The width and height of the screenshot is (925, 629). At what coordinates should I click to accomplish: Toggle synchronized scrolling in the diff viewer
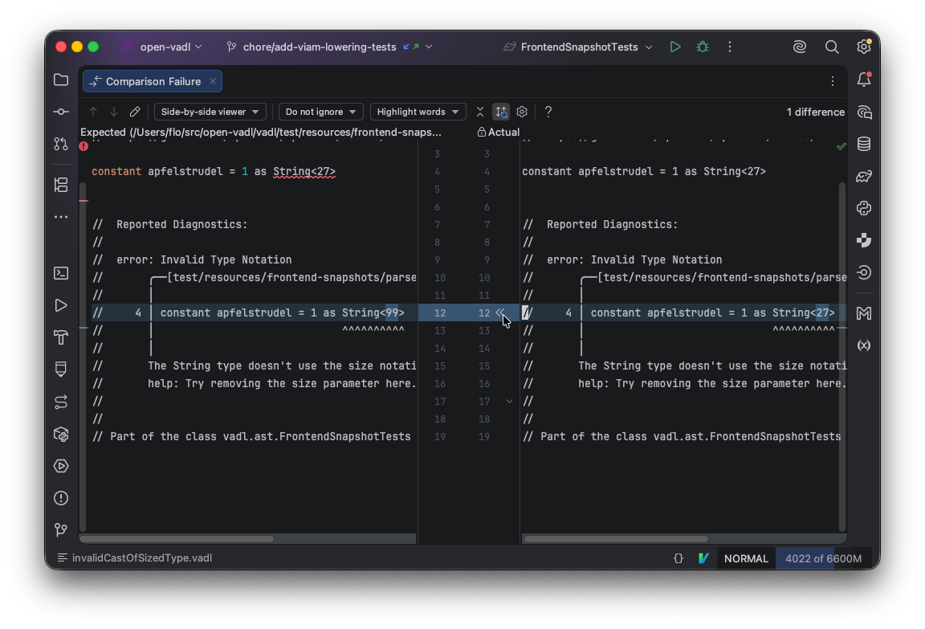point(501,112)
